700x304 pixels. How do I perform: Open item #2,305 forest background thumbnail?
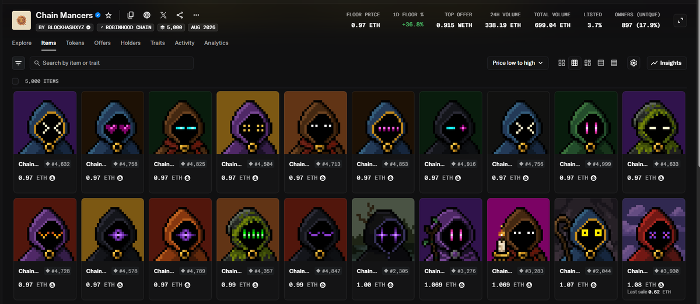click(383, 229)
